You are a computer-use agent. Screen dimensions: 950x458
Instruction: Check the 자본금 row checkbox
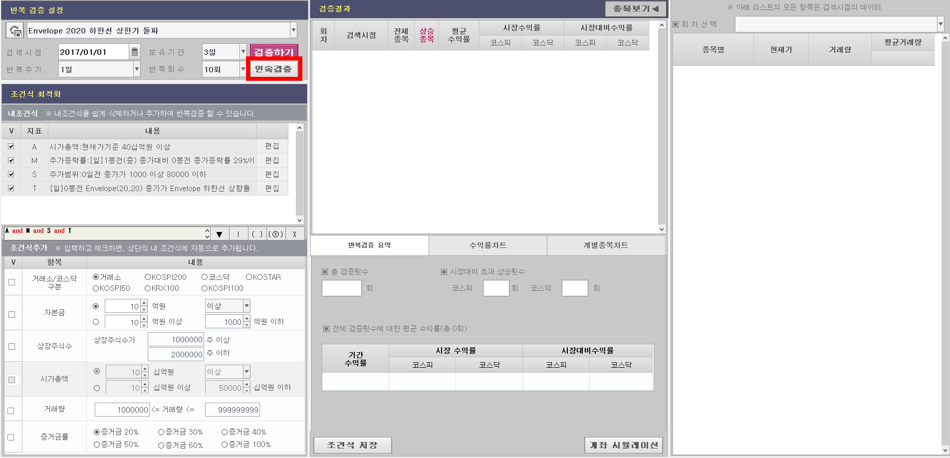(x=12, y=314)
